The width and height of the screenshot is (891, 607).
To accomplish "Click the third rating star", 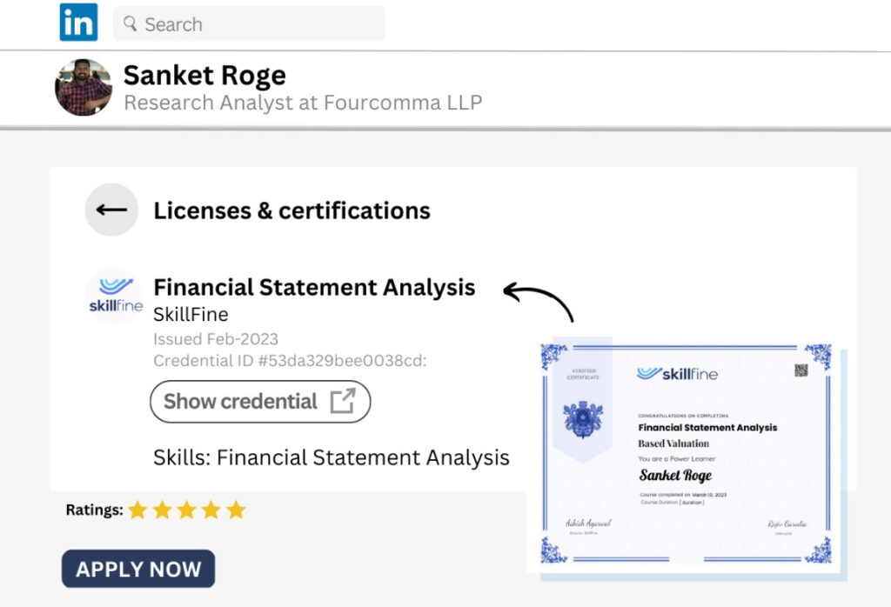I will [x=186, y=510].
